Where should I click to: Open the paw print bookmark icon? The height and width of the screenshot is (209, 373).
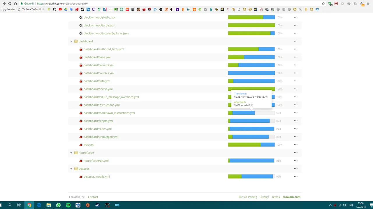[x=161, y=9]
